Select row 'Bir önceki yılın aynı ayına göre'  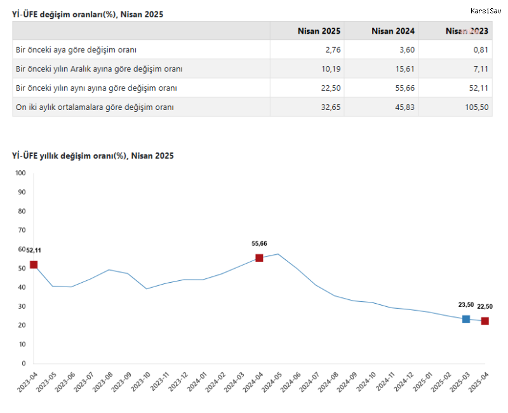(96, 88)
